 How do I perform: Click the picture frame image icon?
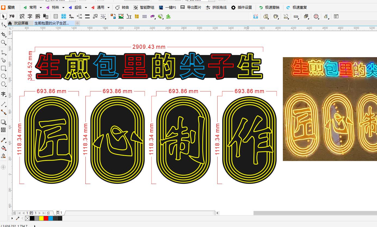[x=121, y=16]
